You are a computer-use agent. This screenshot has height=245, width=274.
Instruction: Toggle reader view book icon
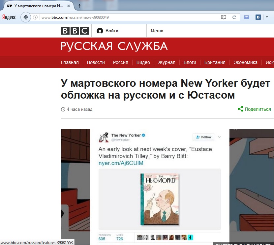tap(223, 17)
